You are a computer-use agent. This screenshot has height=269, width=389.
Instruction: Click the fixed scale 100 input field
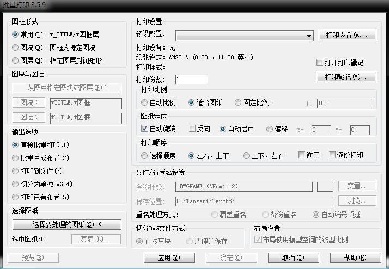(x=344, y=103)
